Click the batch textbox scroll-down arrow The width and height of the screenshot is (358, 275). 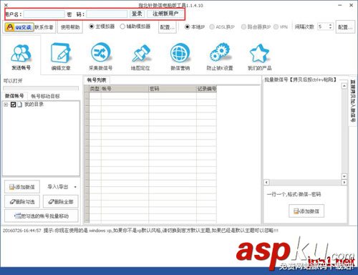[344, 176]
